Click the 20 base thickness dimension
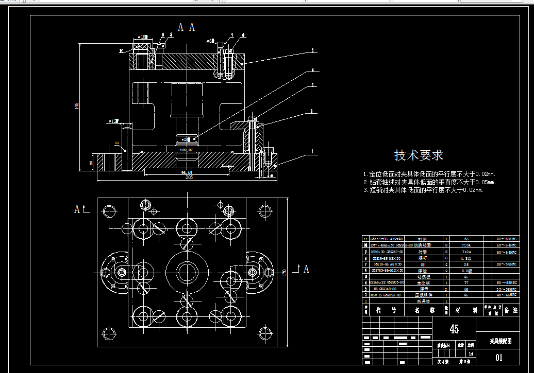Viewport: 534px width, 373px height. pyautogui.click(x=91, y=163)
